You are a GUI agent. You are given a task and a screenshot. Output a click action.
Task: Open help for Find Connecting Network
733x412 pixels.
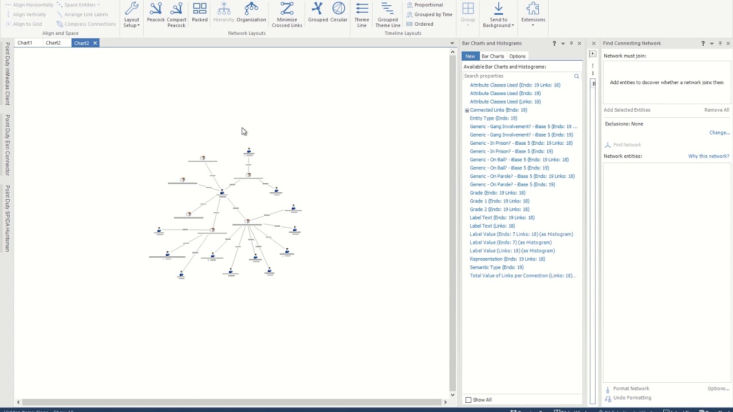tap(703, 43)
